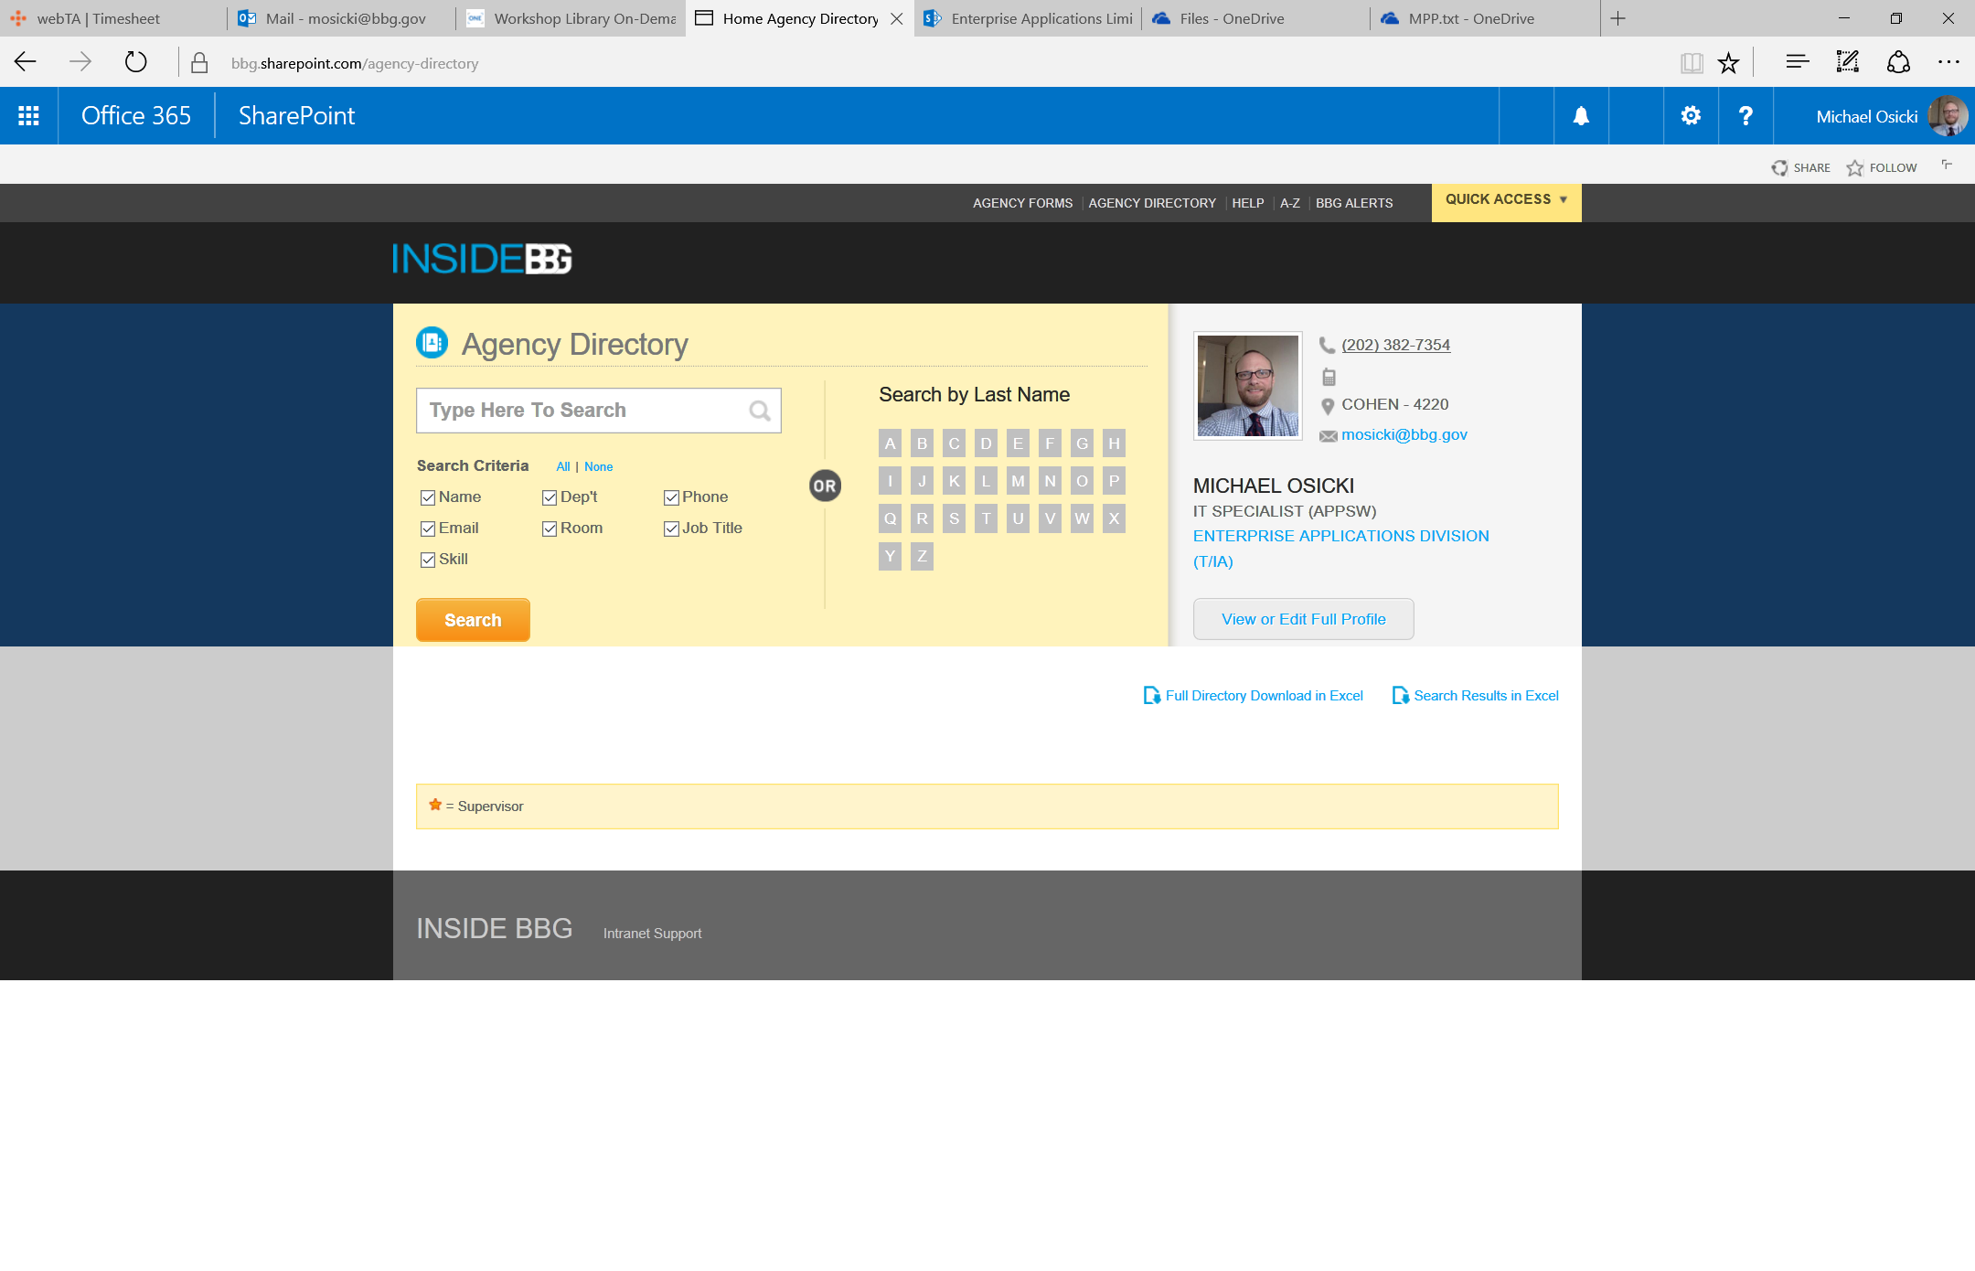Click the SHARE icon on the page ribbon

(x=1779, y=167)
